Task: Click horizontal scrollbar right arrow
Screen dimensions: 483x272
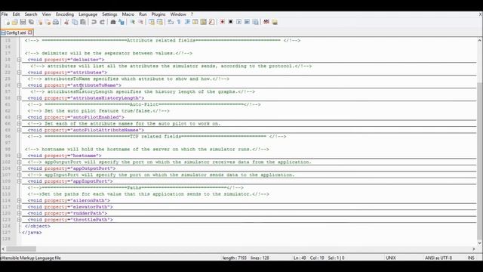Action: [x=474, y=249]
